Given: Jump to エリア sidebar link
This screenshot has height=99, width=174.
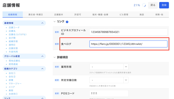Looking at the screenshot, I should tap(12, 87).
